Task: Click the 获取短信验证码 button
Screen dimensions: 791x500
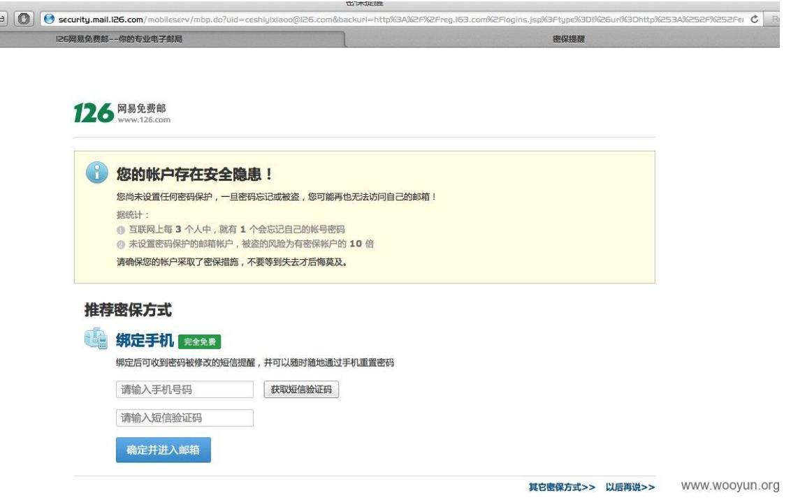Action: pos(301,389)
